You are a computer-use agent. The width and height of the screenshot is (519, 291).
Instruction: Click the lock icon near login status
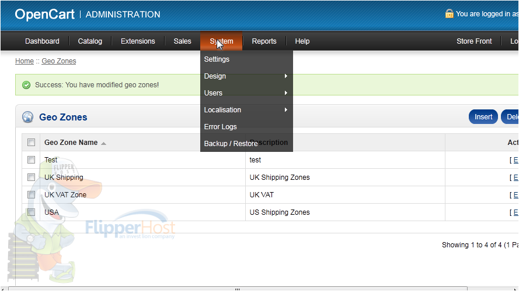(x=449, y=13)
